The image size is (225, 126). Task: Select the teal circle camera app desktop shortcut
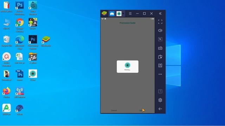[x=33, y=75]
